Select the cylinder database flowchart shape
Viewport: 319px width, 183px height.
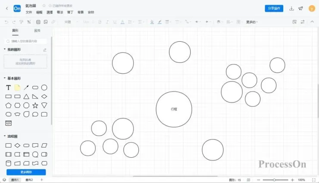point(8,163)
